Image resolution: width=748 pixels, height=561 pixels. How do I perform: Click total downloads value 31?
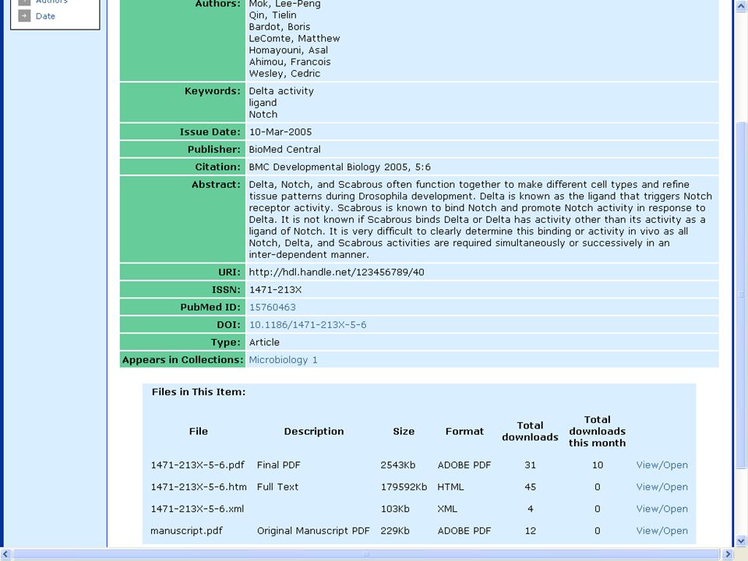(530, 465)
